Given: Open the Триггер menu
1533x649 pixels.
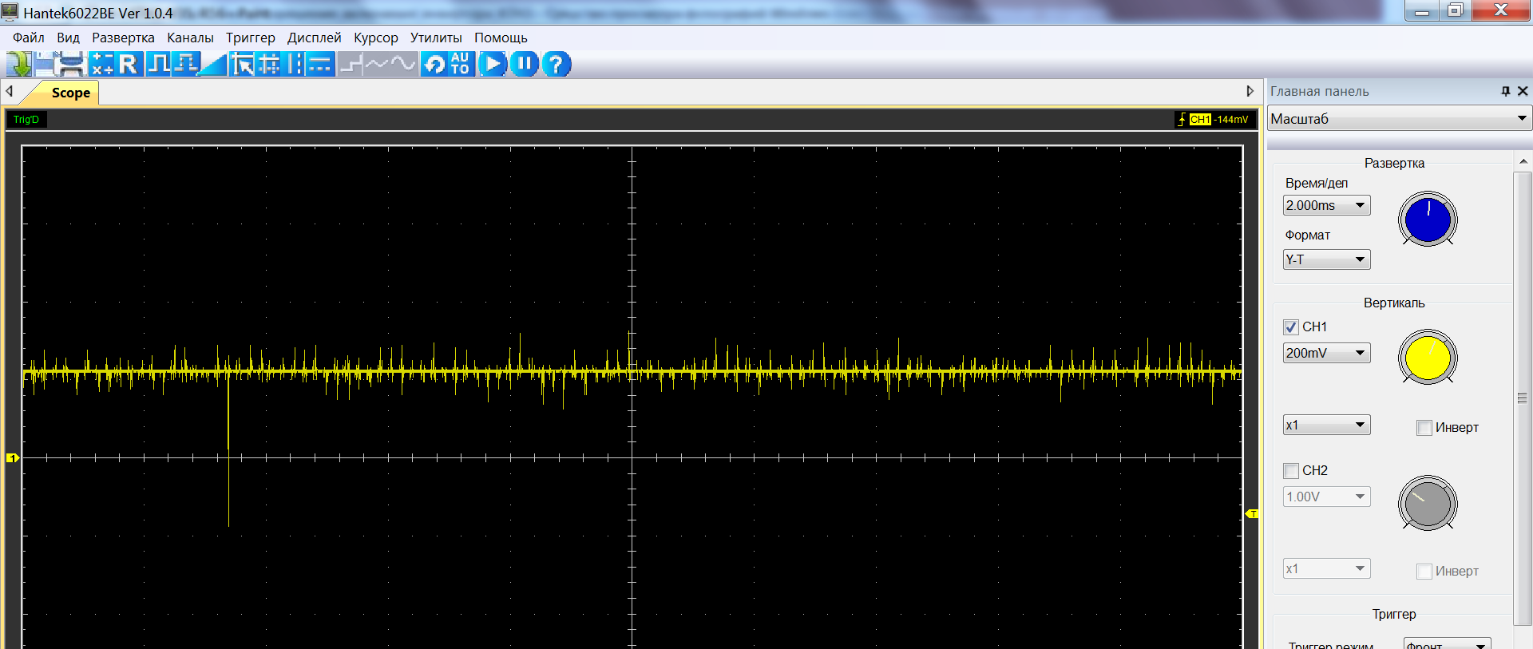Looking at the screenshot, I should pos(250,38).
